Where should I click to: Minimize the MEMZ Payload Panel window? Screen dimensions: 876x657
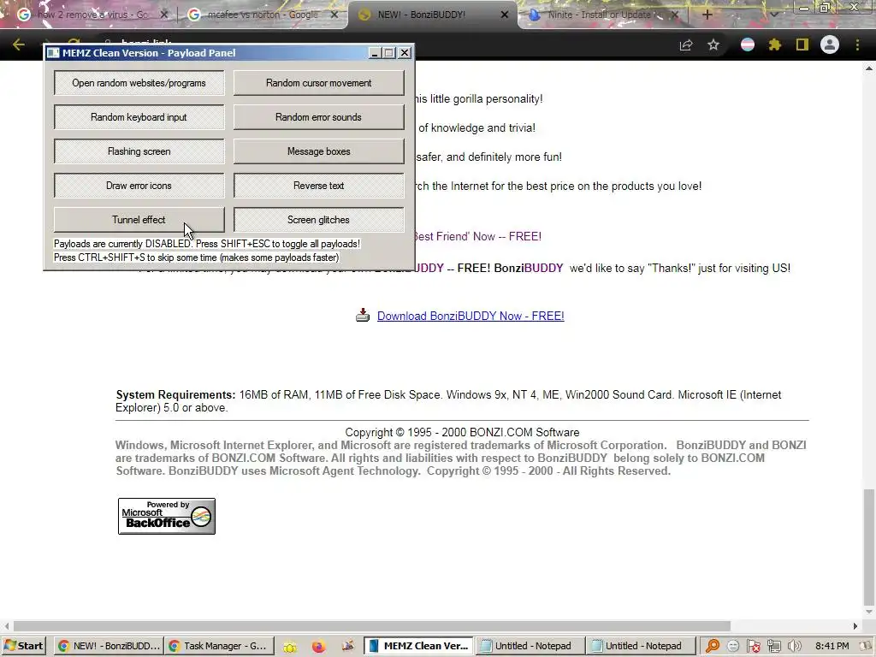pyautogui.click(x=375, y=53)
